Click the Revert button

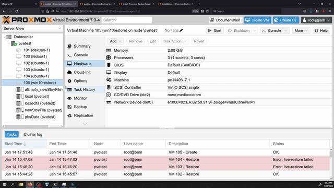point(199,41)
